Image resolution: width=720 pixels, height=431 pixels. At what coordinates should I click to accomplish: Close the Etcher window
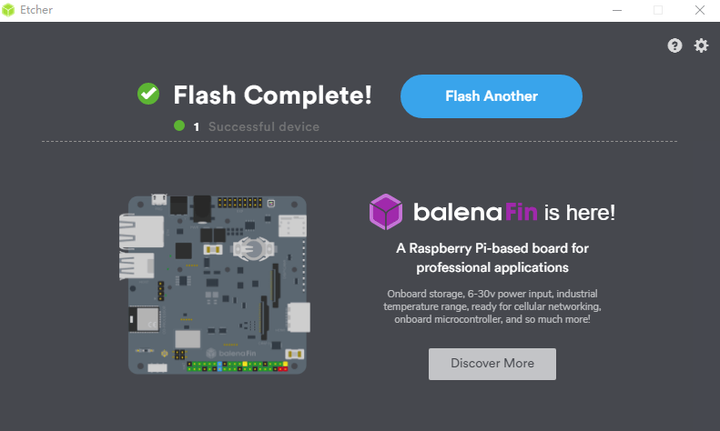click(x=699, y=10)
